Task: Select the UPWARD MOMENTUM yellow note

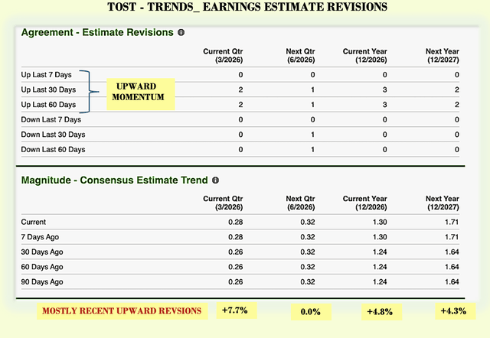Action: [141, 94]
